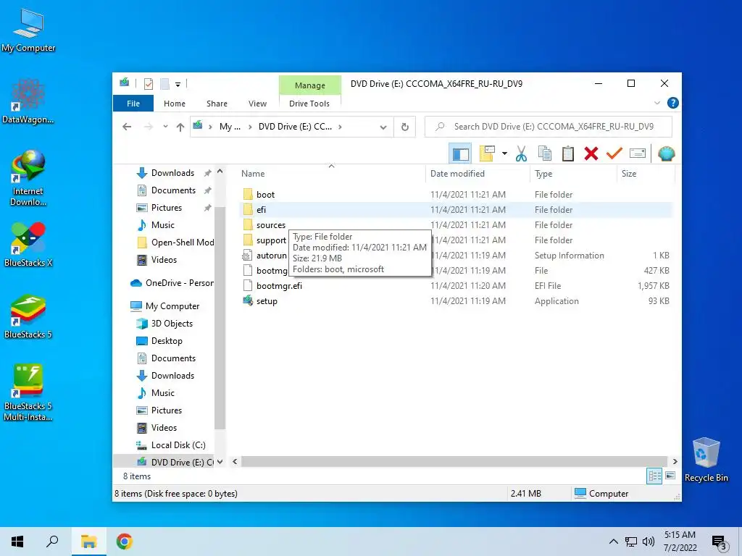Click the Open-Shell settings shell icon
Viewport: 742px width, 556px height.
pos(667,153)
